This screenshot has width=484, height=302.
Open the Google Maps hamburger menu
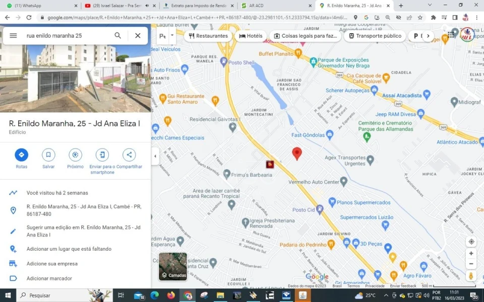[x=13, y=35]
